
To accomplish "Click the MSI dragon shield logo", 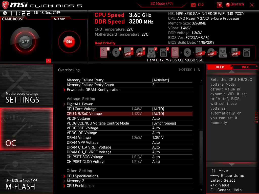I will (5, 5).
